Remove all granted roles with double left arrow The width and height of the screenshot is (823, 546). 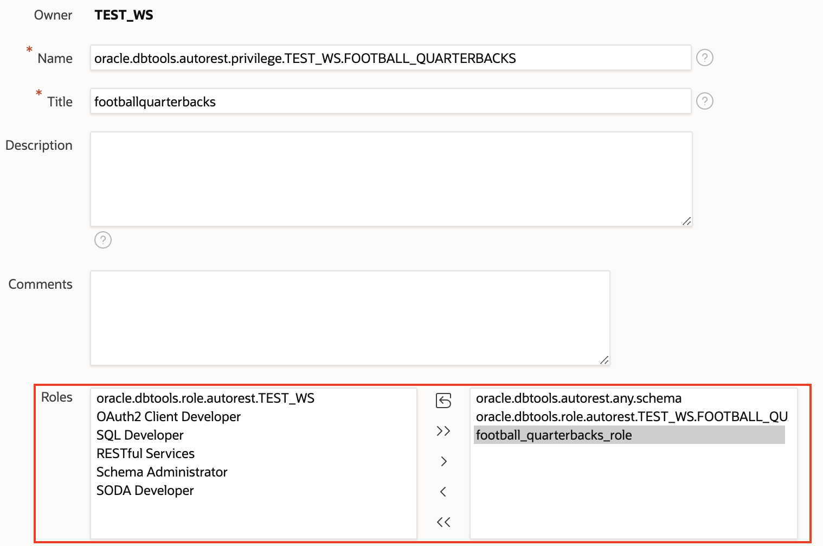pyautogui.click(x=443, y=522)
